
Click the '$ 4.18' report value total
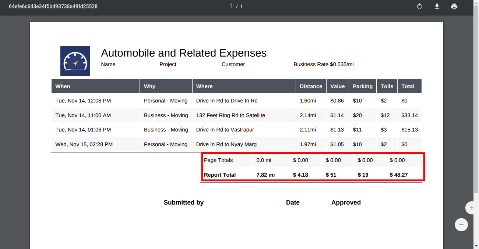tap(300, 175)
